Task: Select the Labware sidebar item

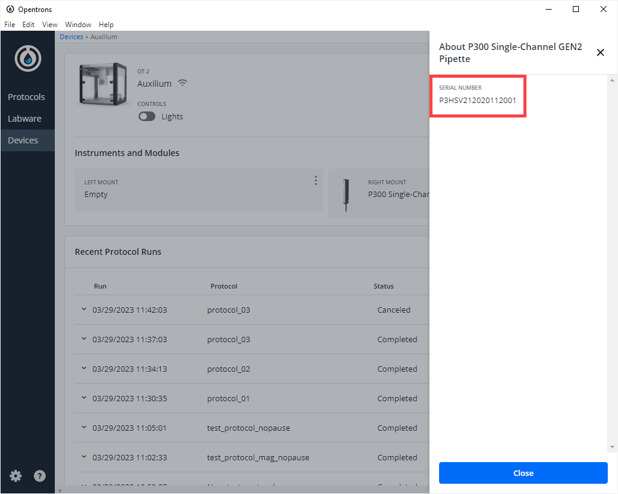Action: 25,119
